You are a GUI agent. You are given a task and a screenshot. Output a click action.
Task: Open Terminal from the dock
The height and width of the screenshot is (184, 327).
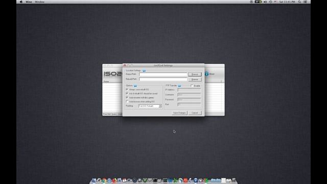click(x=155, y=180)
